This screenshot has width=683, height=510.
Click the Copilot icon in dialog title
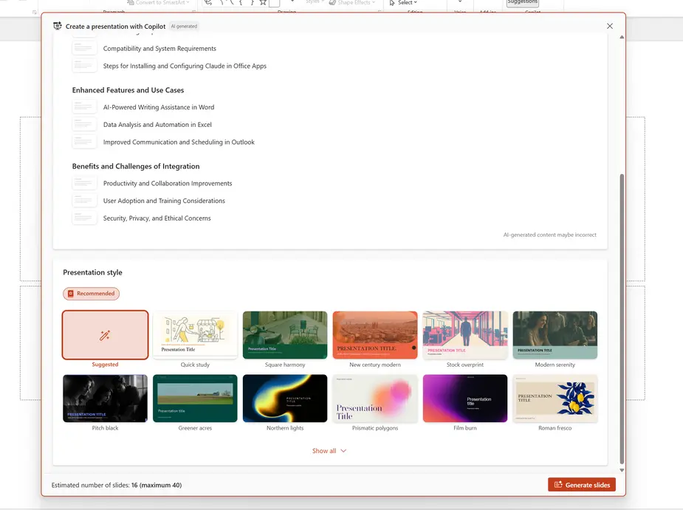[x=58, y=26]
